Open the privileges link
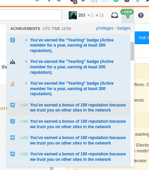Screen dimensions: 149x170 pyautogui.click(x=105, y=28)
